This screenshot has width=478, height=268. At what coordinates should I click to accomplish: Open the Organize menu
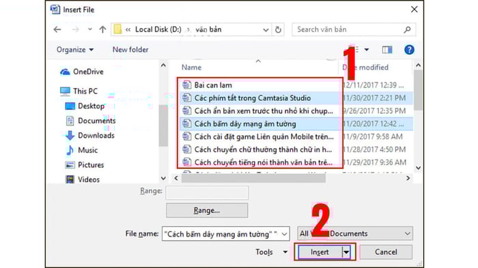pyautogui.click(x=74, y=50)
